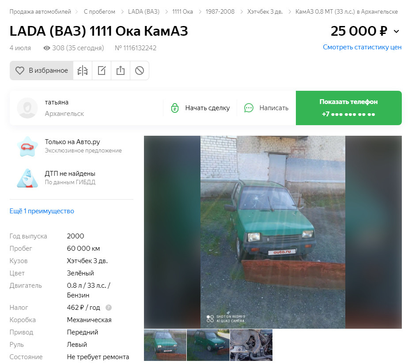Click the listing date '4 июля'
This screenshot has width=412, height=364.
pyautogui.click(x=20, y=48)
